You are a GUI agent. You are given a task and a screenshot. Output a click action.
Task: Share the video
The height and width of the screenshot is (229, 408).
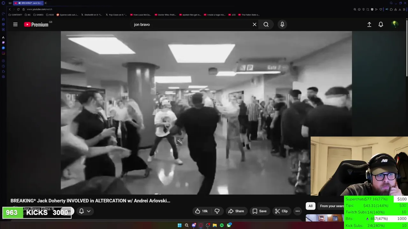click(236, 211)
